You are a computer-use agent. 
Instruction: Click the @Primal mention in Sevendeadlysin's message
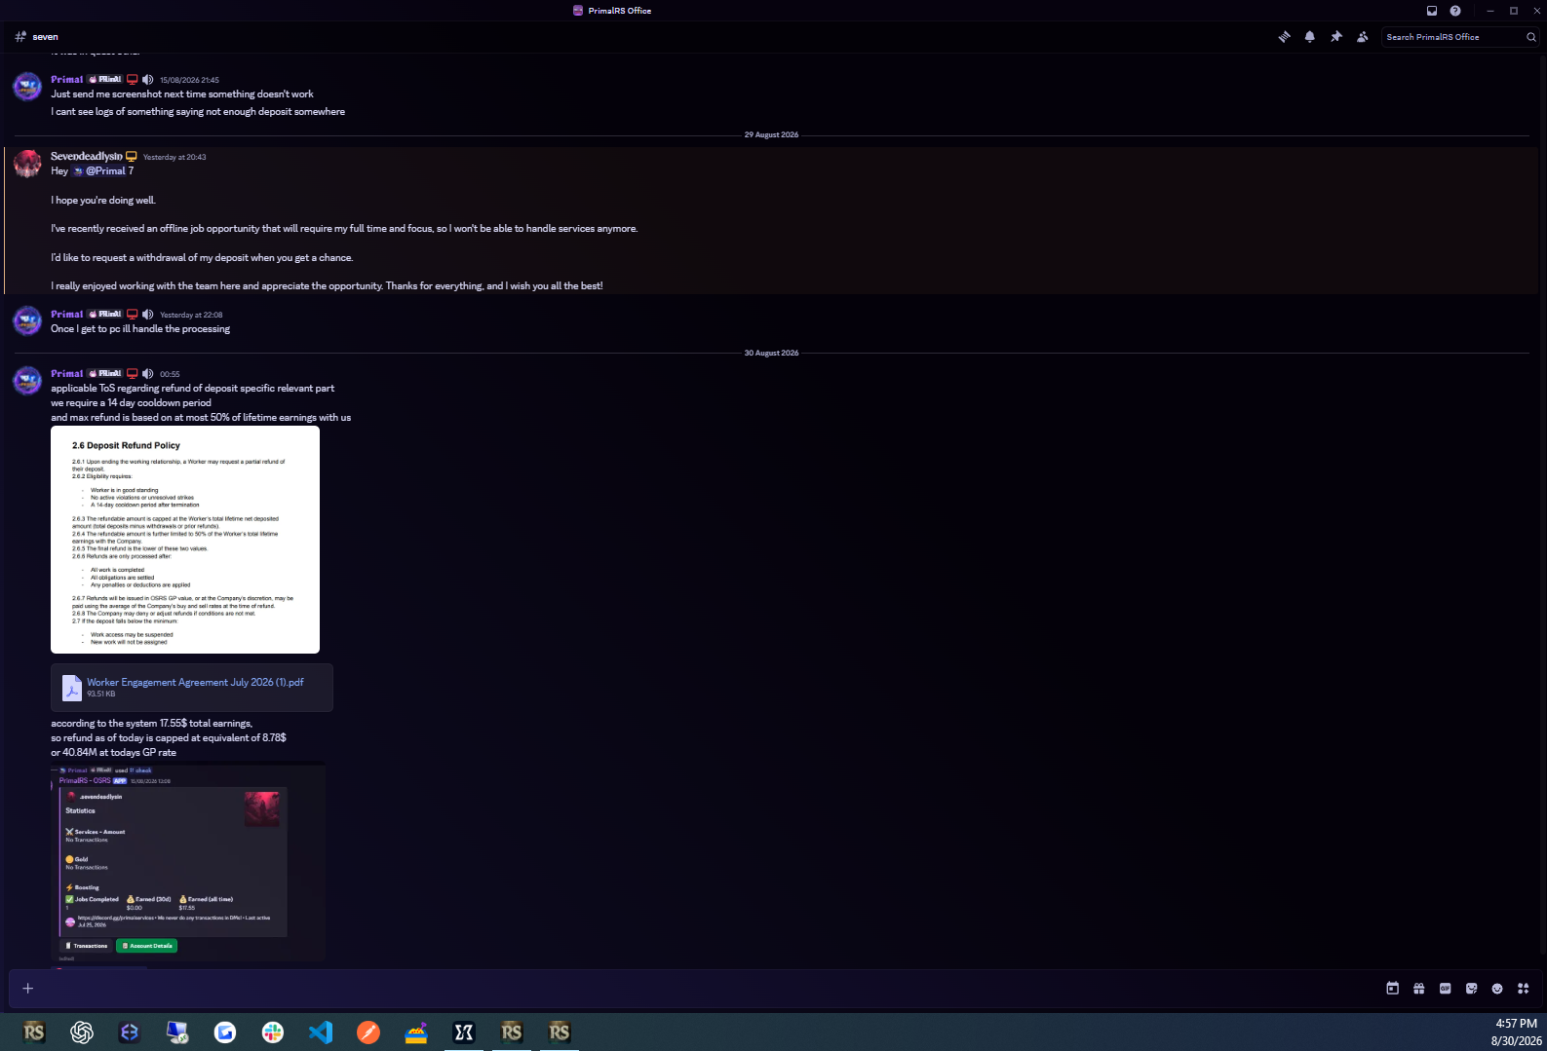(99, 171)
